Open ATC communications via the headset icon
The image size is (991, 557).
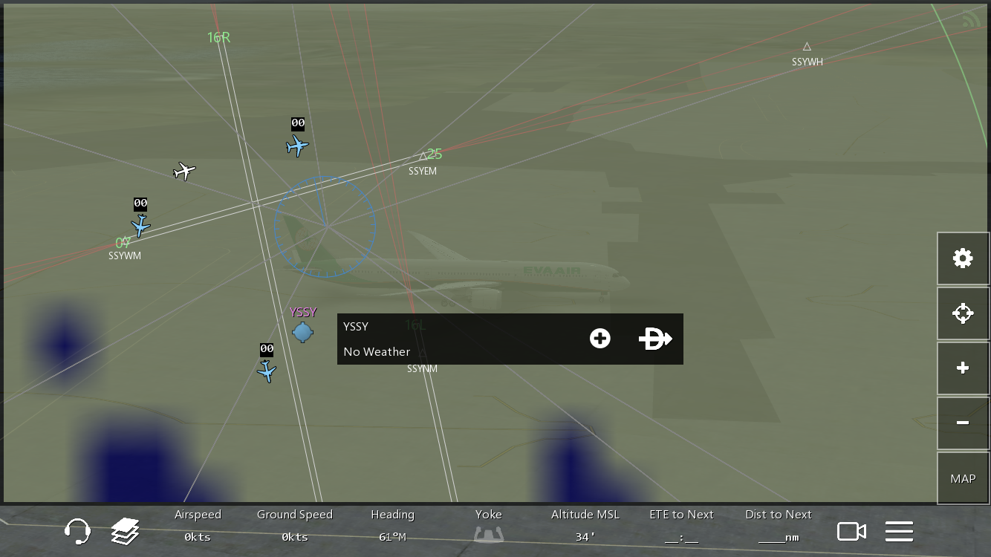77,532
